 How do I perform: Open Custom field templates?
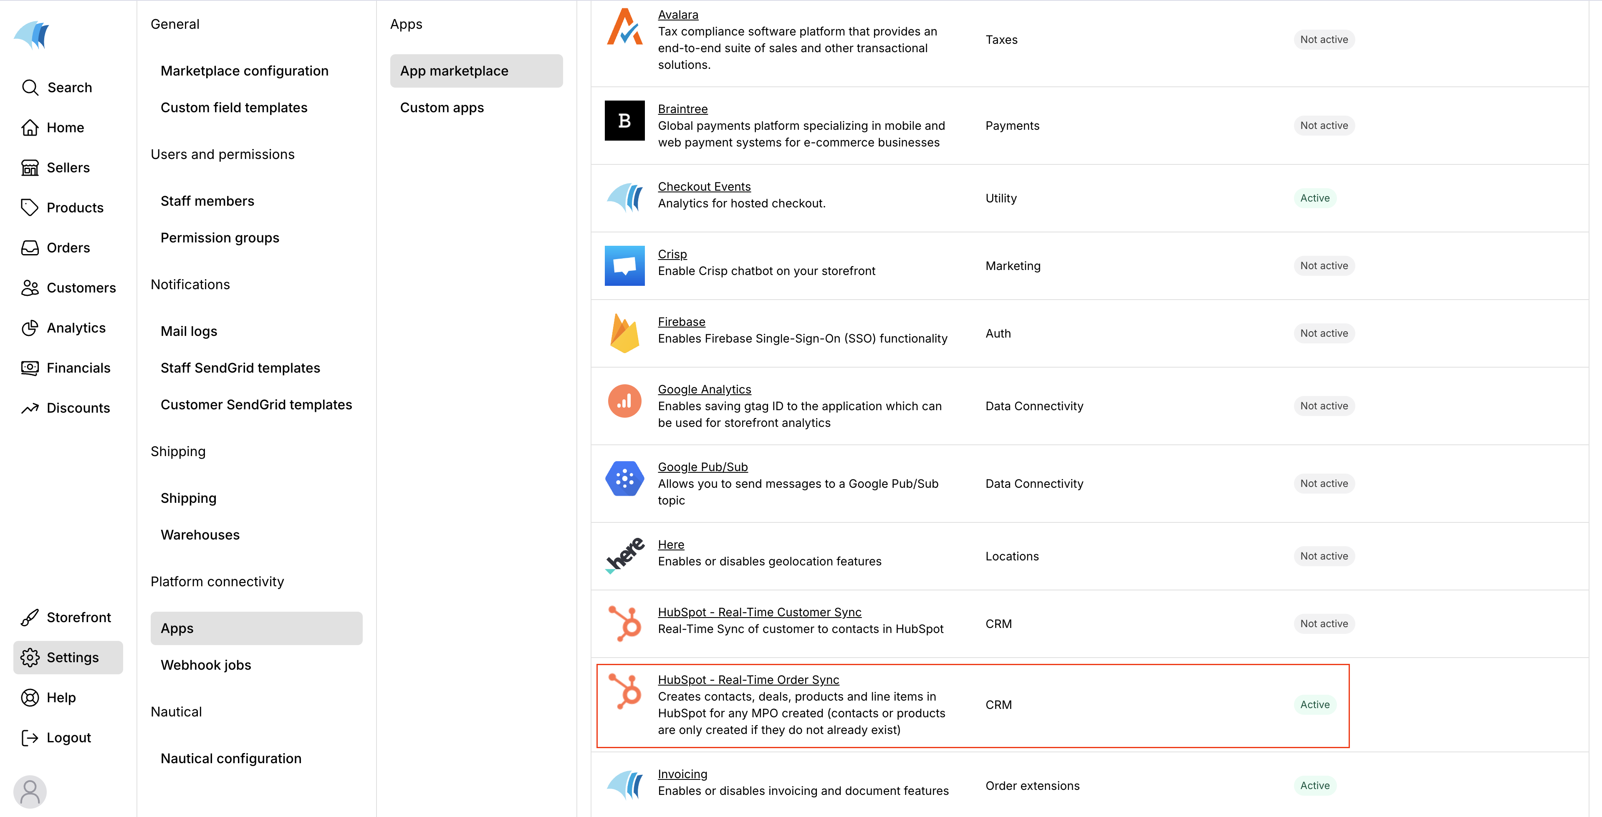click(234, 108)
